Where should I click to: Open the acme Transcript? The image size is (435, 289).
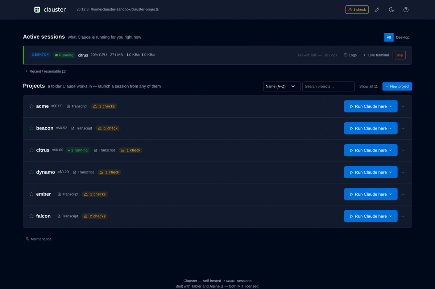pos(77,106)
